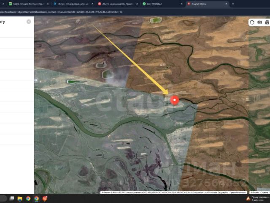Close the left feedback panel

[29, 22]
